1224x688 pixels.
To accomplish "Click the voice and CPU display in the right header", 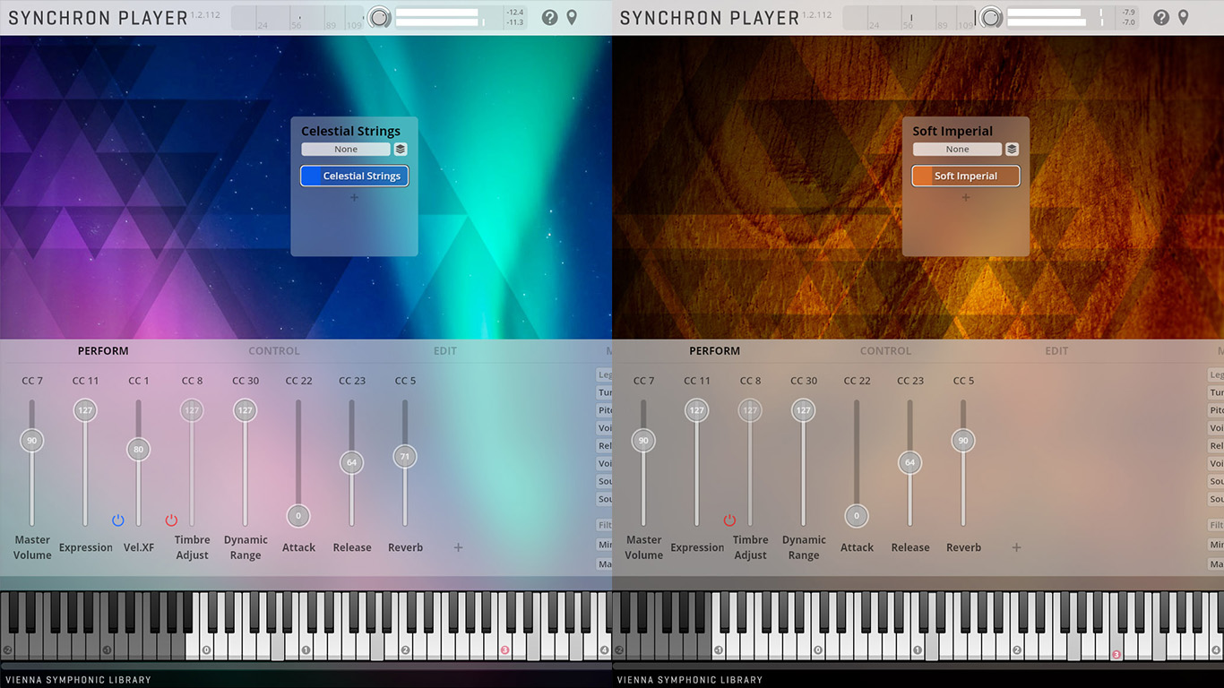I will pos(909,18).
